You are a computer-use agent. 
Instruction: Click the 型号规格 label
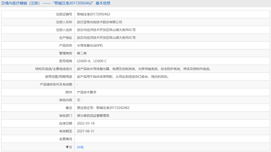pos(65,61)
